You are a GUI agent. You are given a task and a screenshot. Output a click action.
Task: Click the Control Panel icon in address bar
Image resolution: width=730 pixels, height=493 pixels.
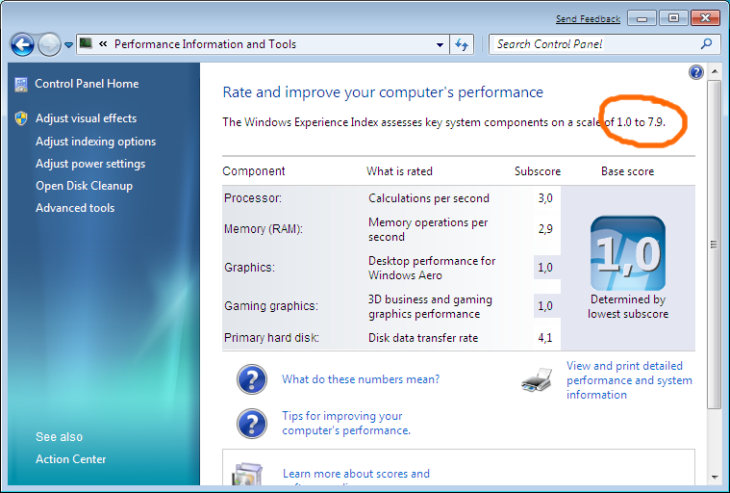coord(86,43)
